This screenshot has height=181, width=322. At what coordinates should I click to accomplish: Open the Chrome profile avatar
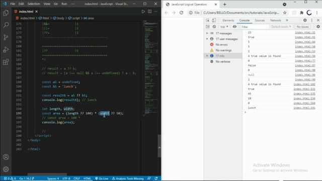[x=309, y=13]
